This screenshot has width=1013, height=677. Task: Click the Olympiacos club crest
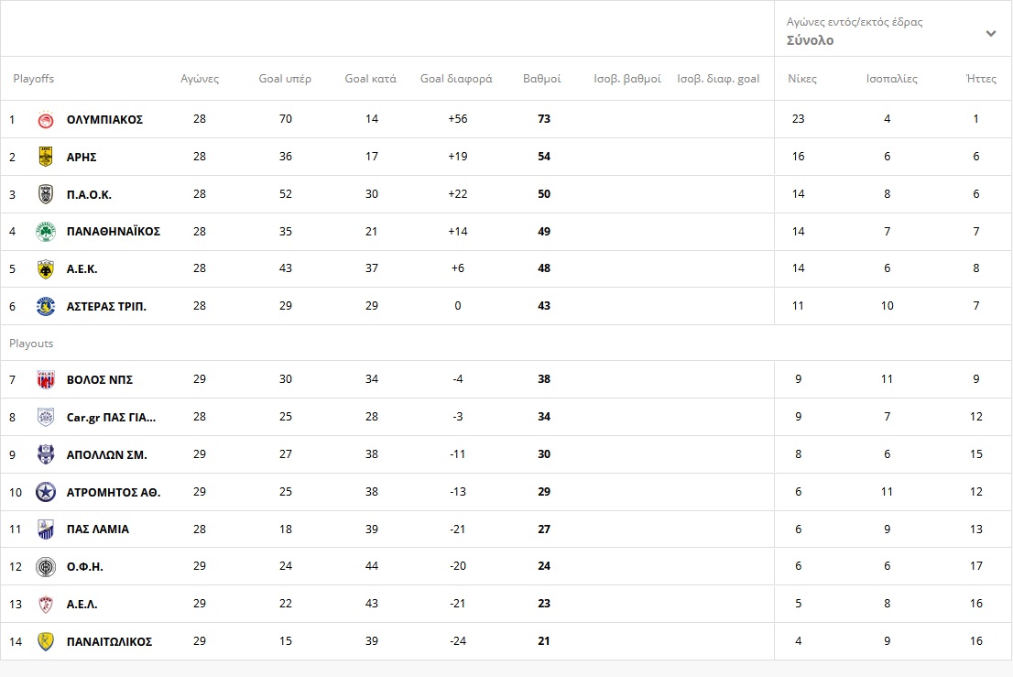[45, 119]
